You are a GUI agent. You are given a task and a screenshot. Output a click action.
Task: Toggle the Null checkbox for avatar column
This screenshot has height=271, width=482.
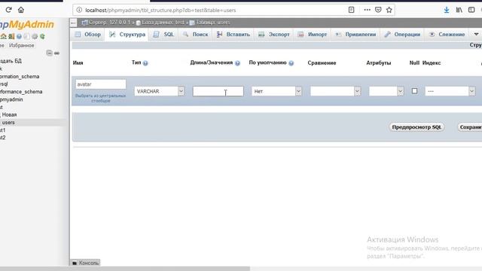coord(414,91)
